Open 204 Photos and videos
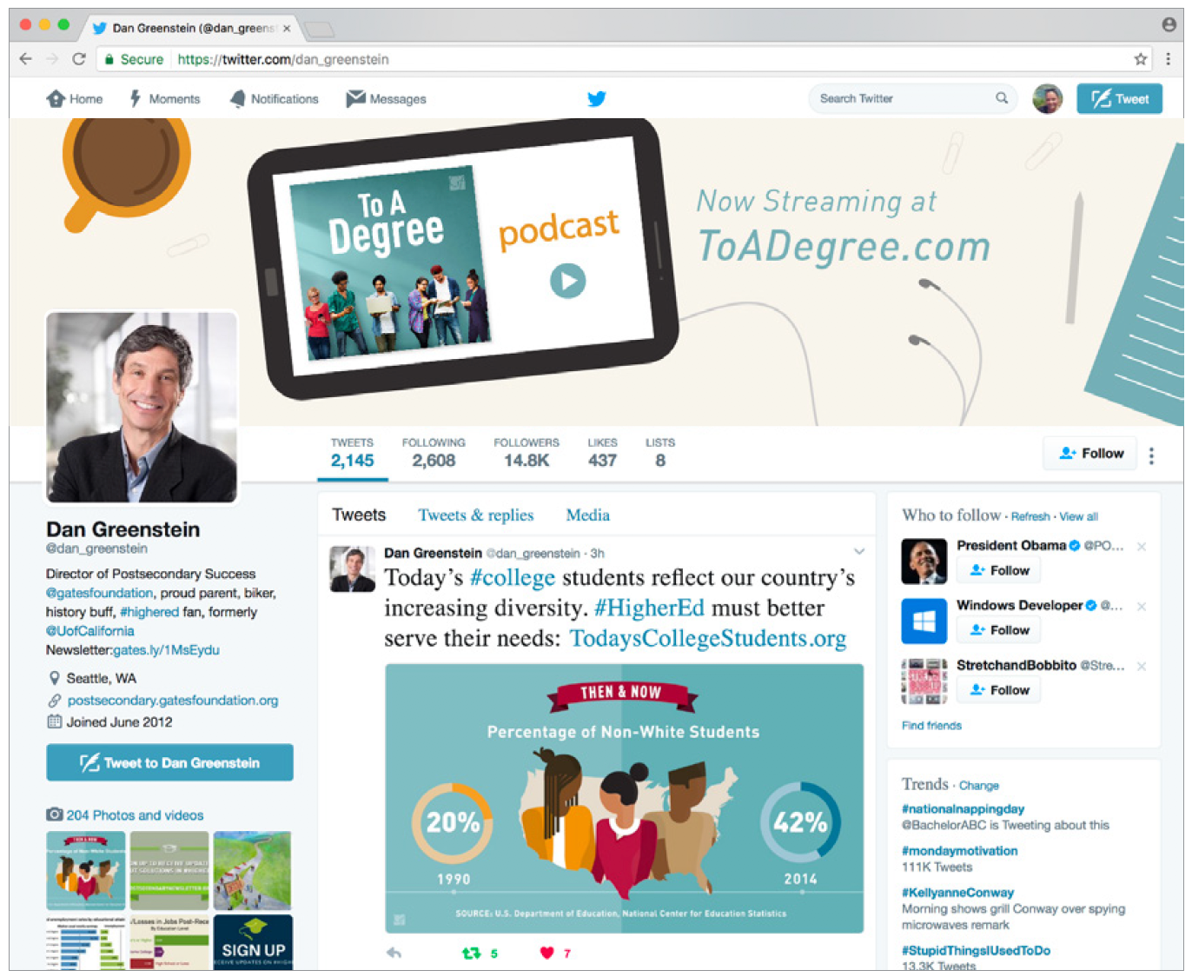The image size is (1192, 977). pyautogui.click(x=135, y=815)
